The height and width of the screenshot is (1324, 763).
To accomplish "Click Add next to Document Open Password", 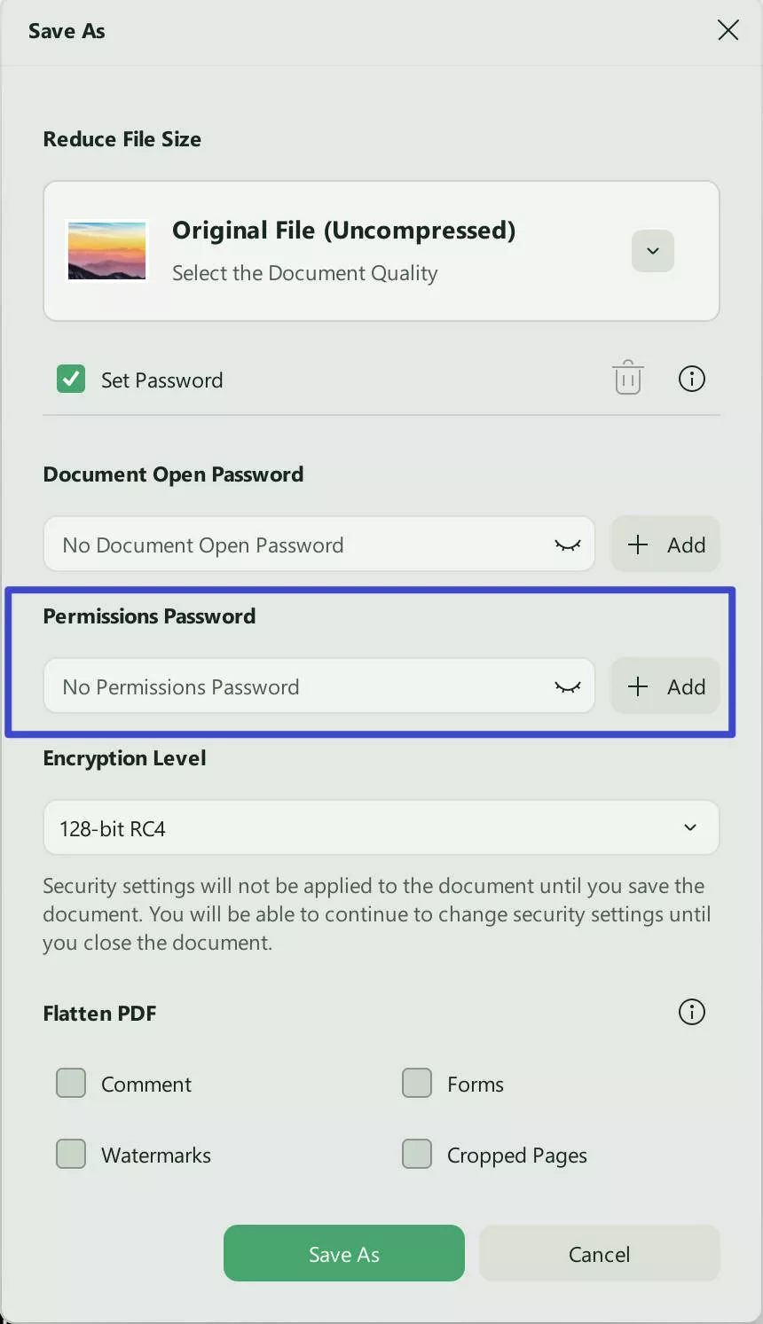I will click(x=665, y=544).
